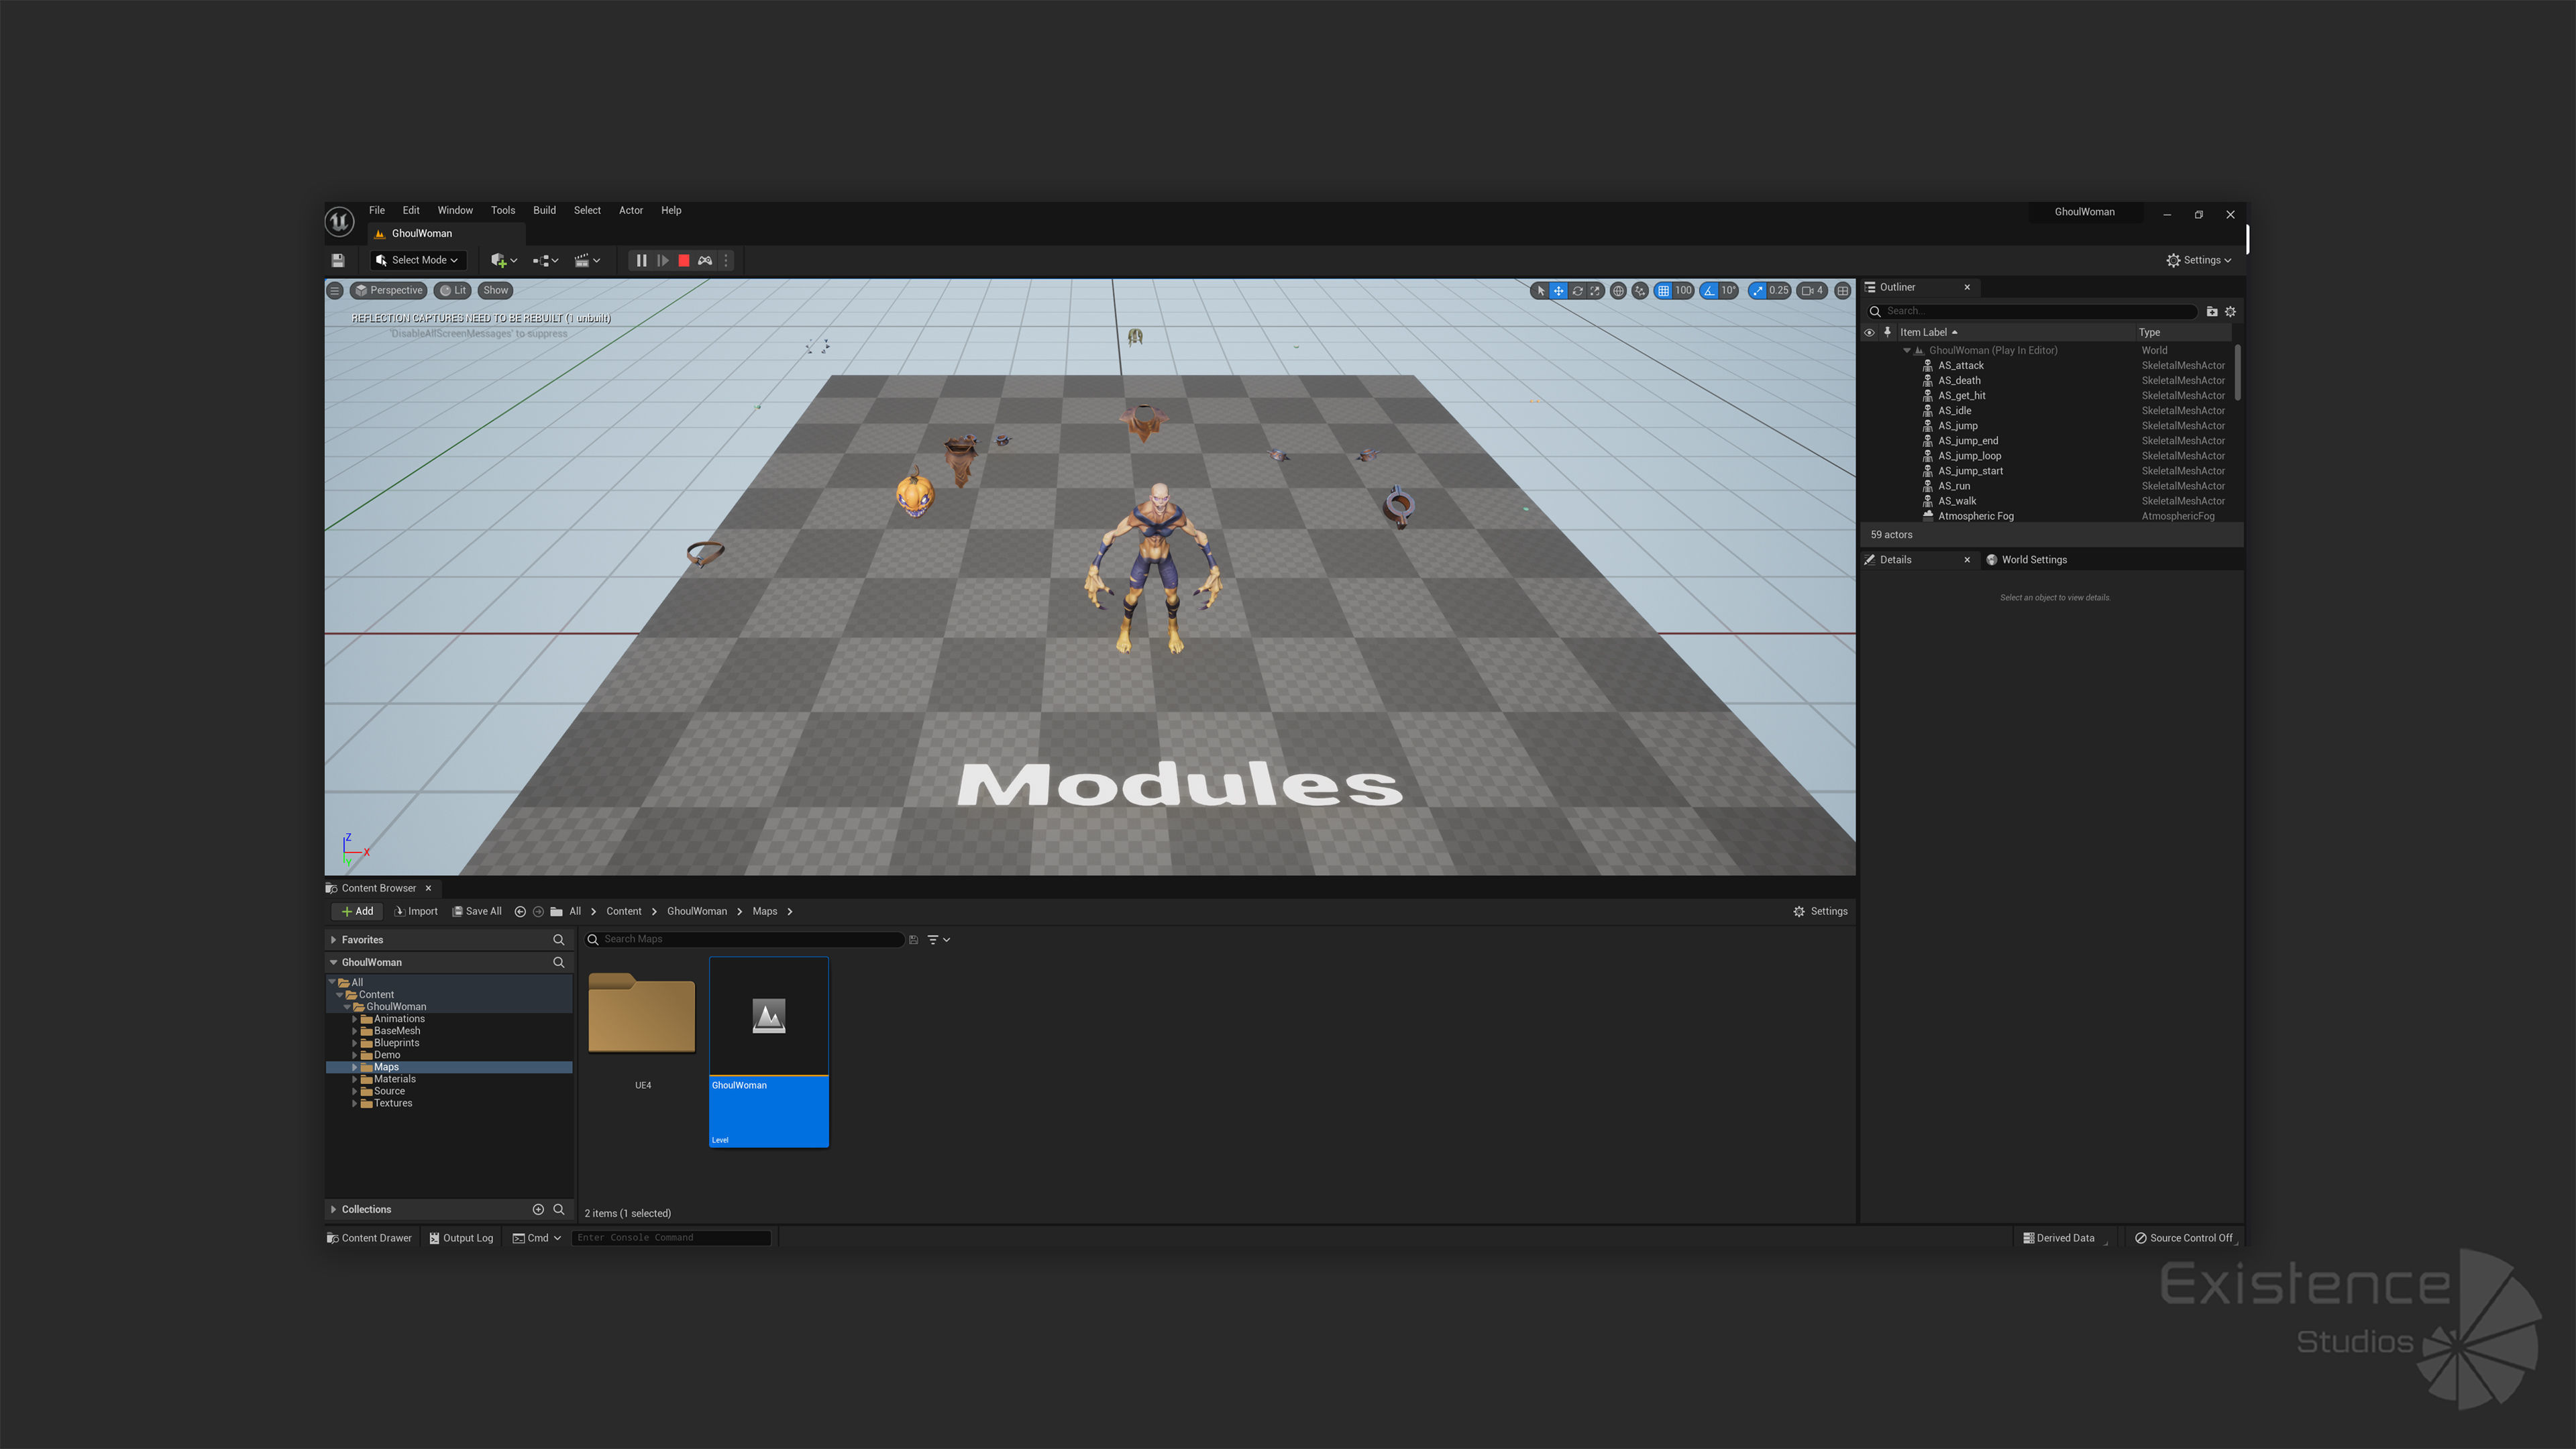Pause the play-in-editor simulation
The height and width of the screenshot is (1449, 2576).
click(x=641, y=260)
